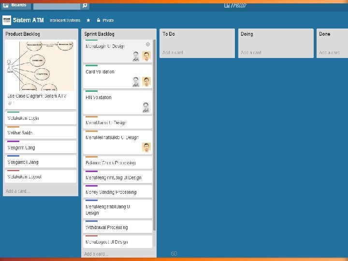Open the PIN Validation card

117,102
